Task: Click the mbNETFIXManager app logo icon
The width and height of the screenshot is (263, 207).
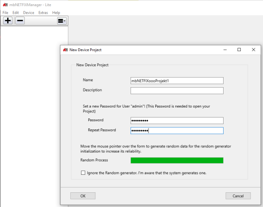Action: 5,5
